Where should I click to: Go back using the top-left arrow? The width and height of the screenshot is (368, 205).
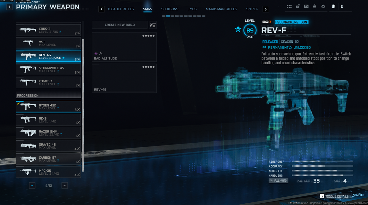point(9,7)
